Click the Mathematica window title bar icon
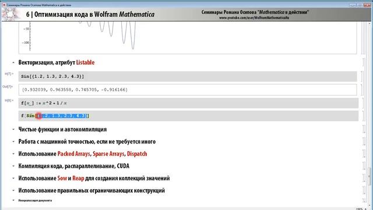Screen dimensions: 373x210 pyautogui.click(x=4, y=5)
